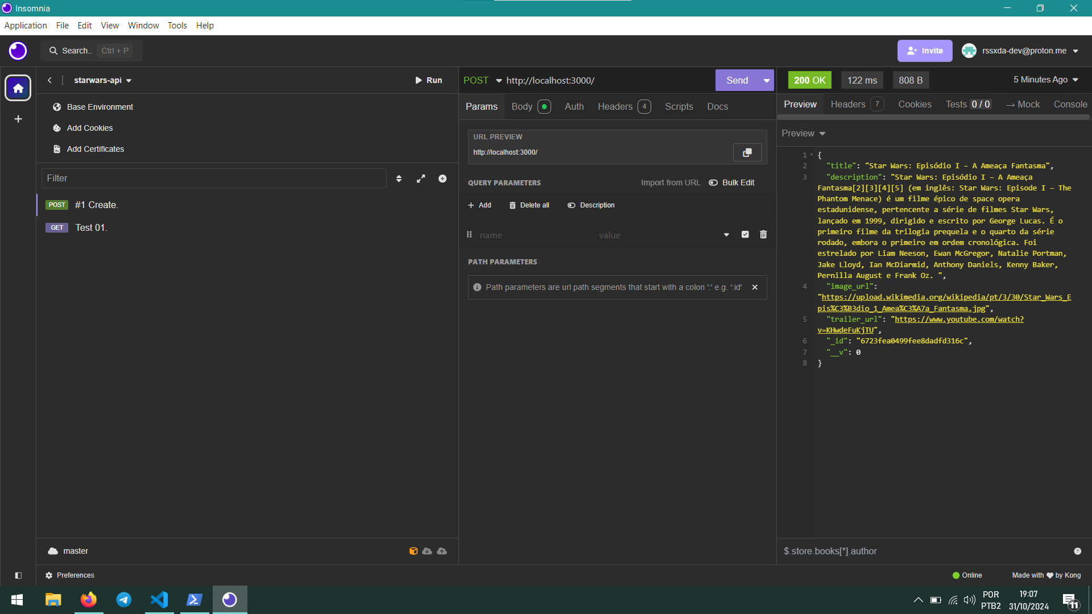1092x614 pixels.
Task: Open Telegram from the taskbar
Action: click(x=123, y=600)
